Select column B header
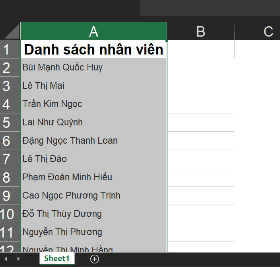This screenshot has height=267, width=280. coord(200,31)
